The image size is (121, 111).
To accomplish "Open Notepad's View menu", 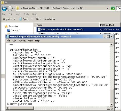I will pyautogui.click(x=30, y=40).
